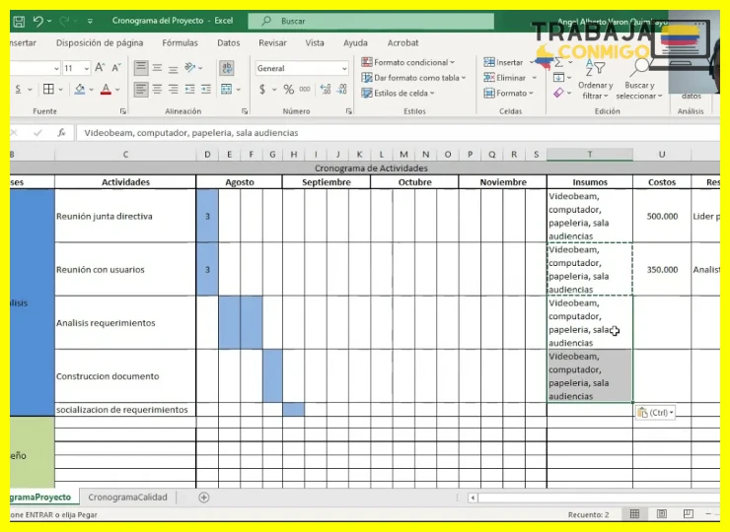Toggle center horizontal alignment

point(158,89)
